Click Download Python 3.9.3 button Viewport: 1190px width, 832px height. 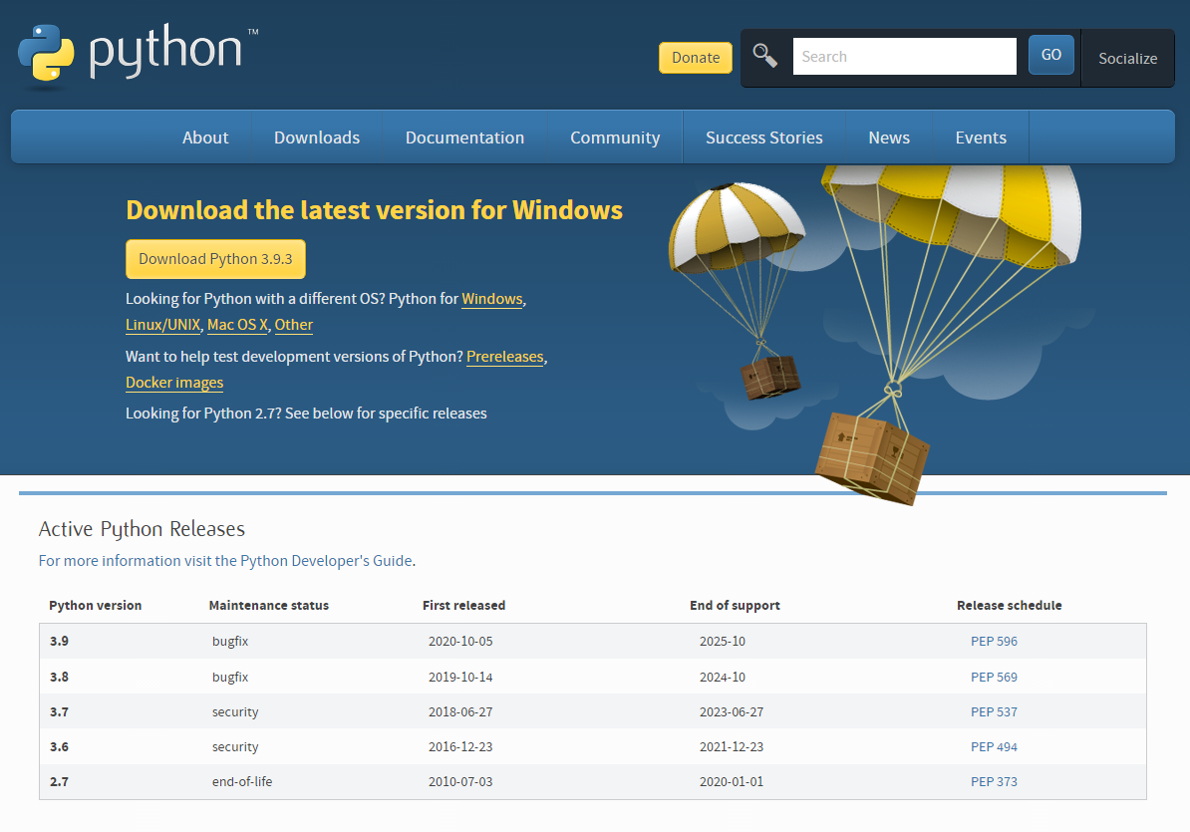point(215,259)
